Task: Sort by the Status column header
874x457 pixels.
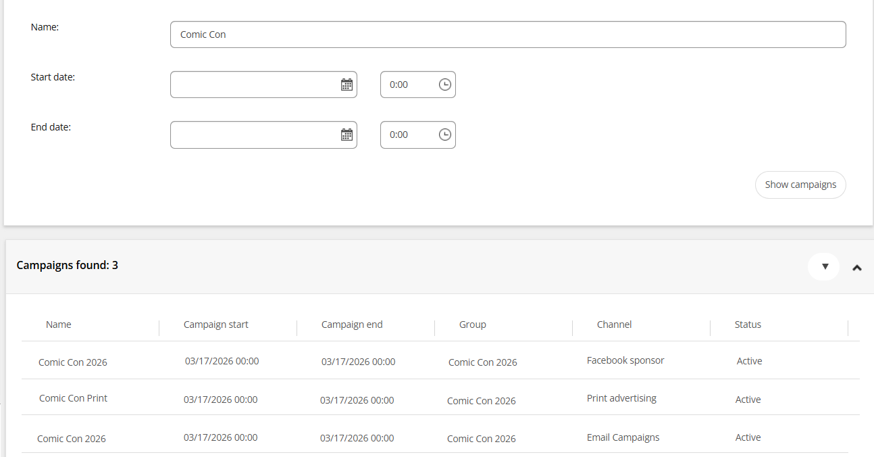Action: 748,324
